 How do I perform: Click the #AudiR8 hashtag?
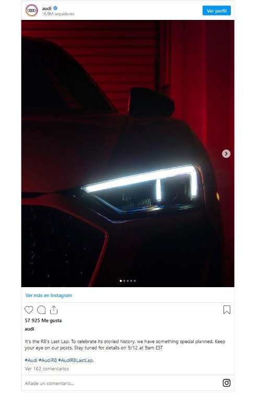[48, 360]
